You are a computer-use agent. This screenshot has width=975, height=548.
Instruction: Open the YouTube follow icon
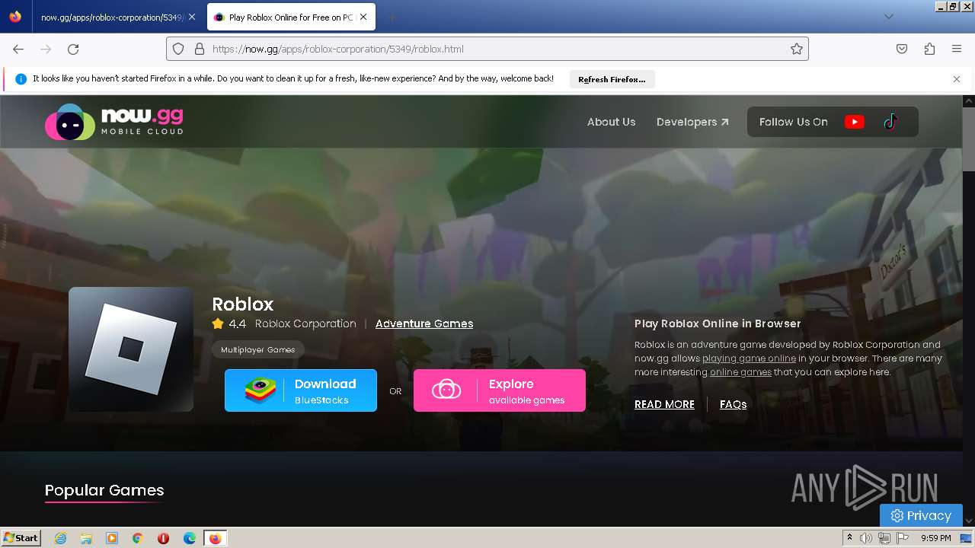point(855,122)
